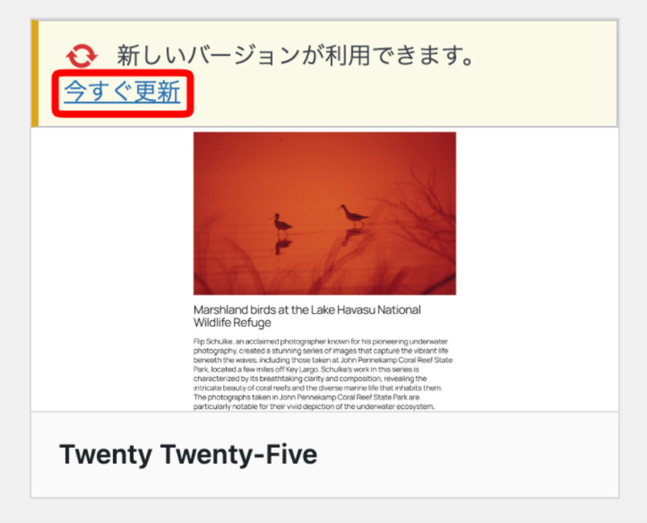Click the bird reflection in the water
Viewport: 647px width, 523px height.
point(282,246)
